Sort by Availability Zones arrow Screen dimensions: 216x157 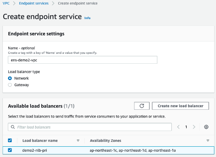pos(208,141)
